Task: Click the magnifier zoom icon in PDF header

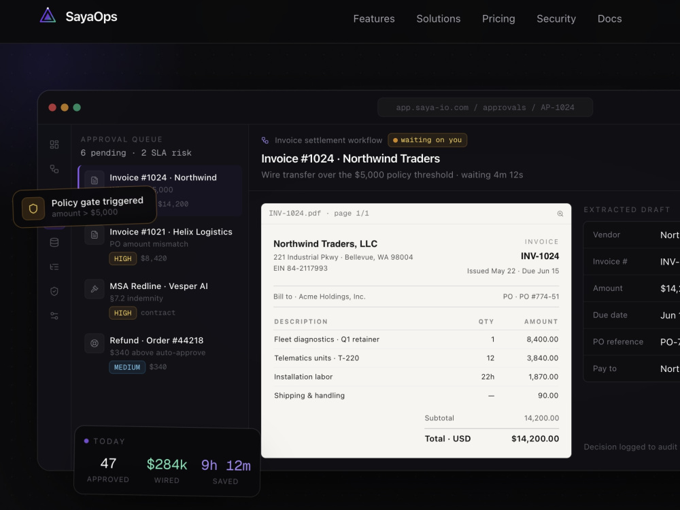Action: 560,214
